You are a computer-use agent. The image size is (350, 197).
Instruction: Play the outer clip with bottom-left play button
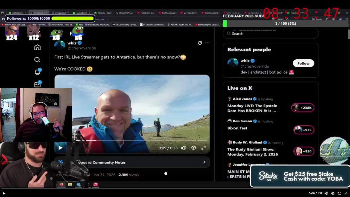4,193
